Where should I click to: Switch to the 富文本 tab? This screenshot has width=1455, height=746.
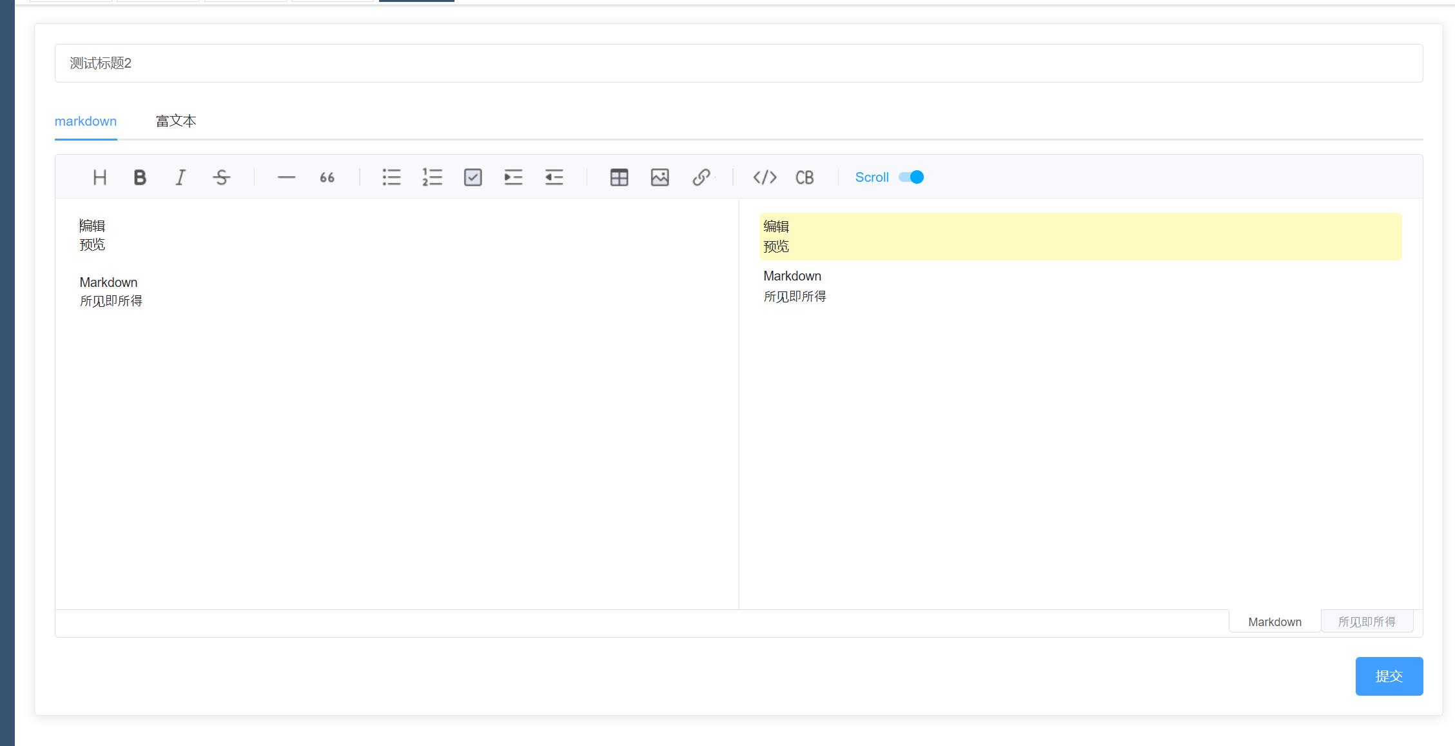pyautogui.click(x=176, y=121)
